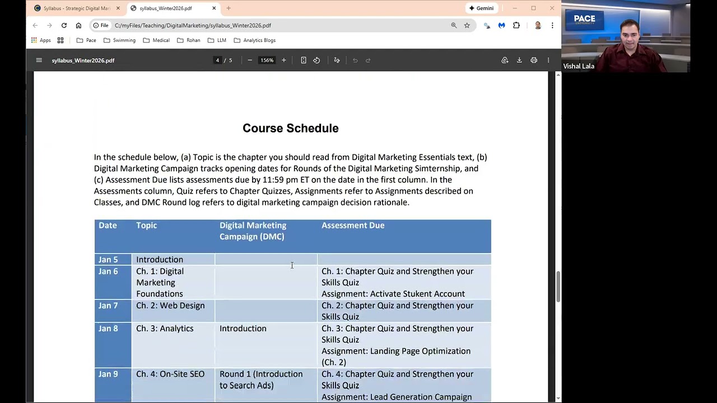Open the Extensions puzzle menu
717x403 pixels.
coord(516,25)
